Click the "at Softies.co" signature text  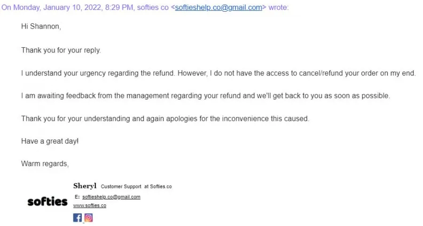[158, 187]
